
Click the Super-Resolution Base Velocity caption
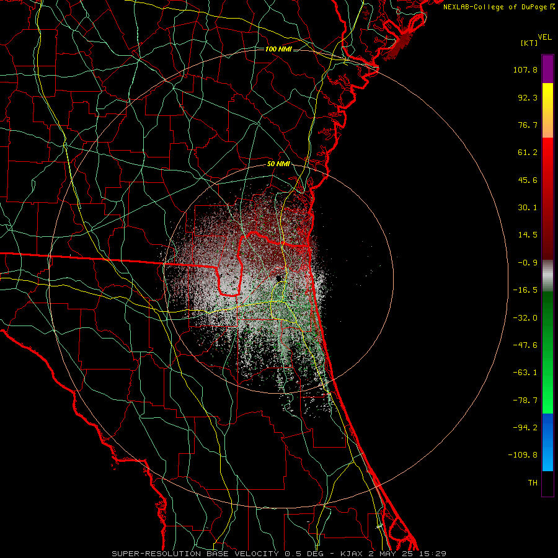click(x=279, y=554)
